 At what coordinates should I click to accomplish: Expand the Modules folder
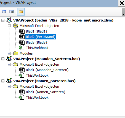point(9,53)
